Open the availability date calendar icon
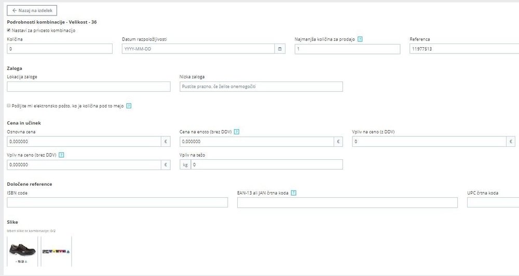This screenshot has height=276, width=519. pyautogui.click(x=280, y=49)
